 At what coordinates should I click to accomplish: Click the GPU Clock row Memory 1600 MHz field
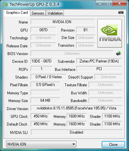coord(76,116)
